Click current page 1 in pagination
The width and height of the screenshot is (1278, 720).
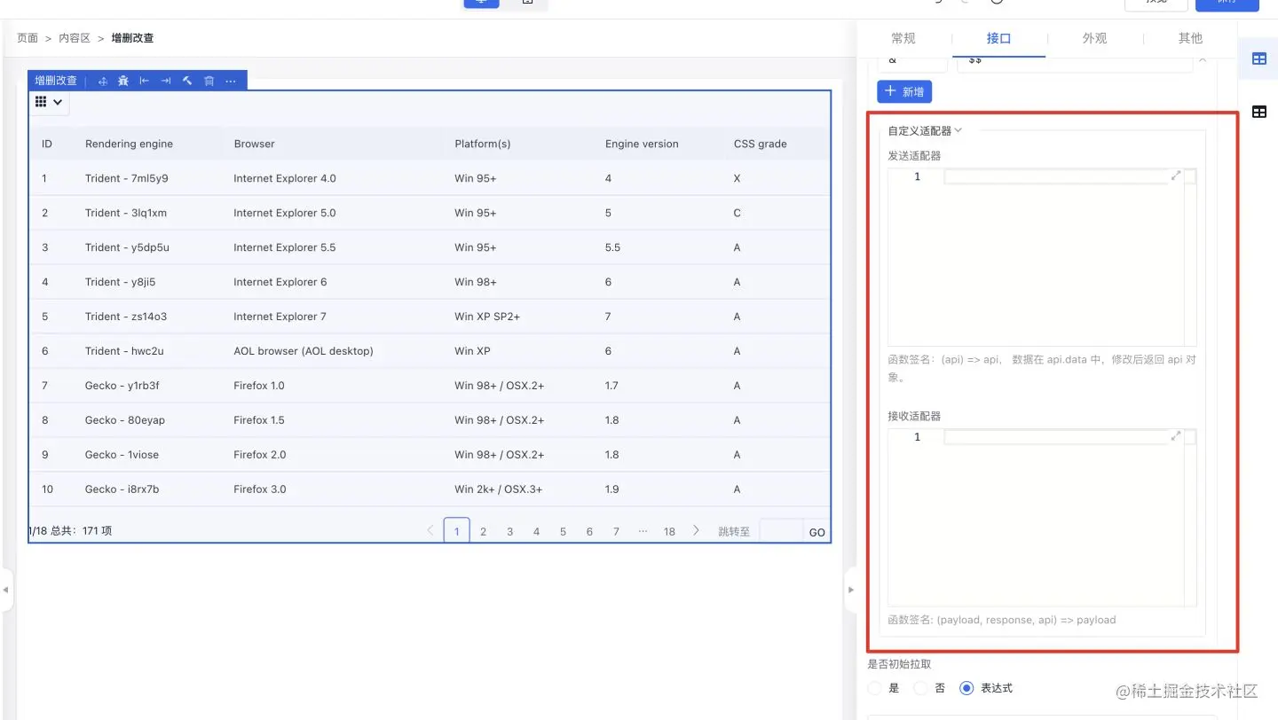[x=457, y=531]
